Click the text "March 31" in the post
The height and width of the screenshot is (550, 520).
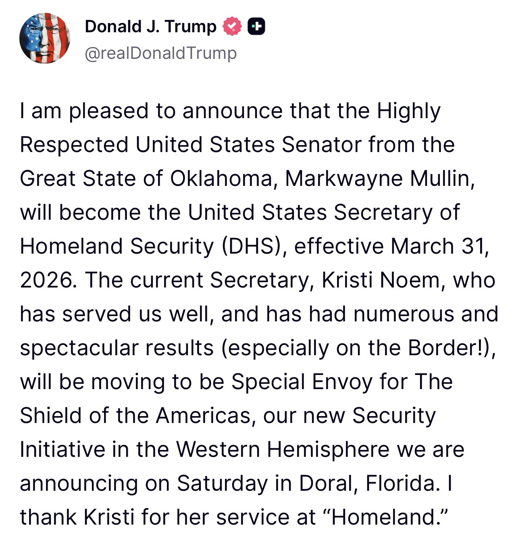point(438,246)
